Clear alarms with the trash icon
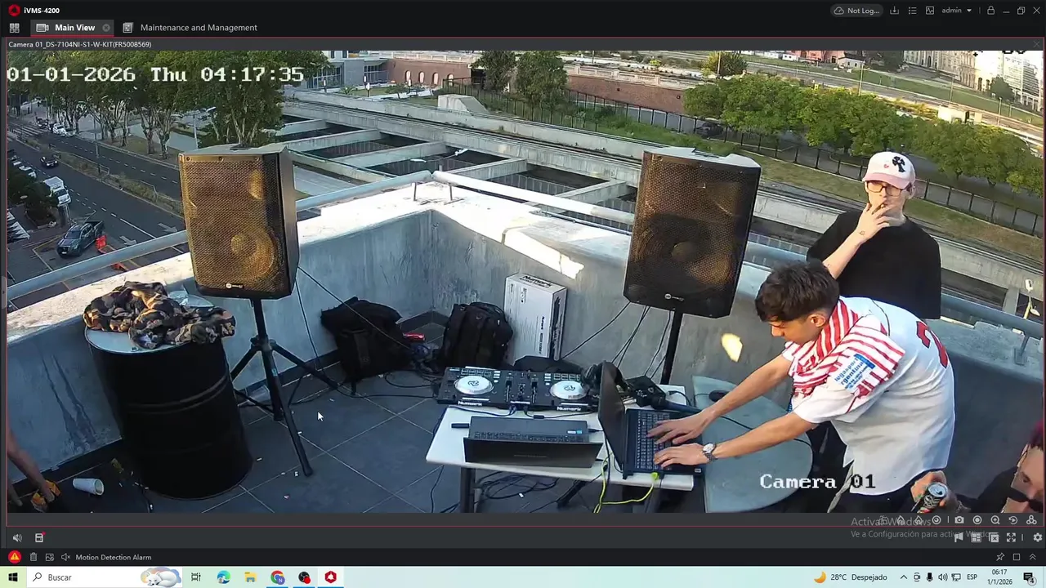 tap(34, 557)
